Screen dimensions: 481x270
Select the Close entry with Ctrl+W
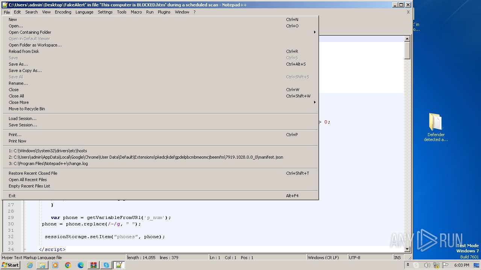[x=160, y=90]
